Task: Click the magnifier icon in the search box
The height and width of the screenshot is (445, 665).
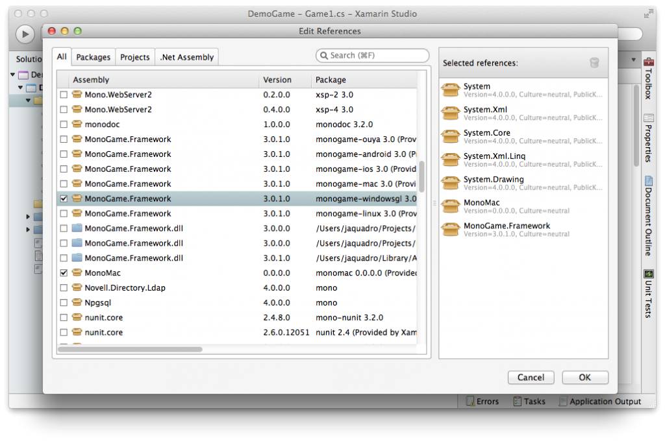Action: (324, 56)
